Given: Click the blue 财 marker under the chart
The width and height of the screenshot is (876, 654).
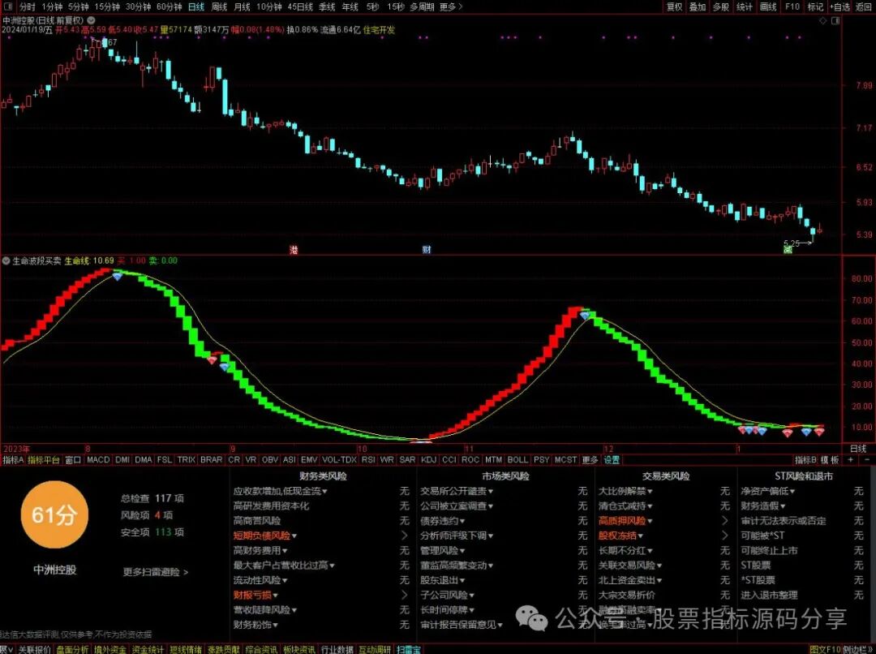Looking at the screenshot, I should [x=427, y=249].
